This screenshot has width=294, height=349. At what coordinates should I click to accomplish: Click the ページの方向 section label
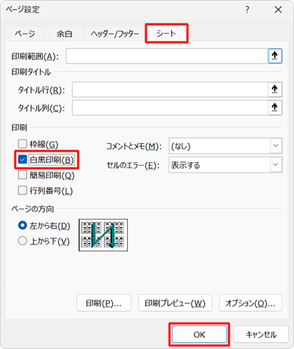33,209
